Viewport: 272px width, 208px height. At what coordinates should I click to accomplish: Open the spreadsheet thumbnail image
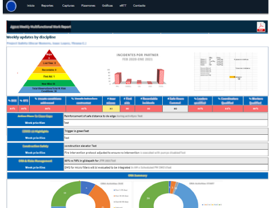(x=226, y=72)
